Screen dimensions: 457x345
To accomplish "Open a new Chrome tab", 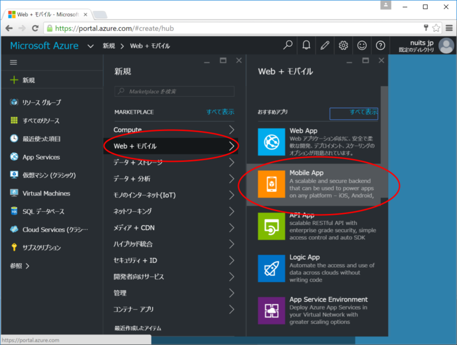I will pos(100,15).
